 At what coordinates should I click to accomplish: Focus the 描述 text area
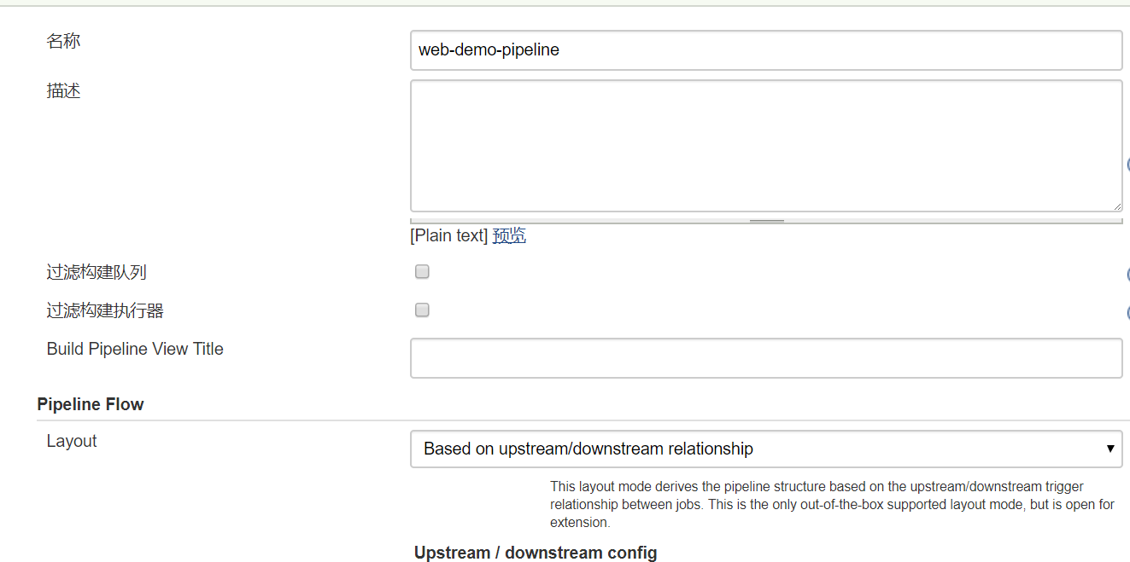tap(766, 145)
